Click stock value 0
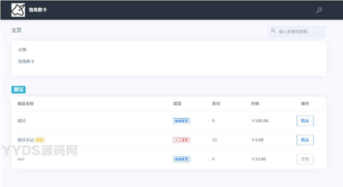 click(213, 159)
